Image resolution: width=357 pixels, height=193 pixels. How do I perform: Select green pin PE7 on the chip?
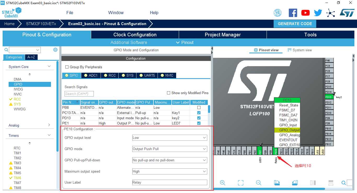click(260, 151)
